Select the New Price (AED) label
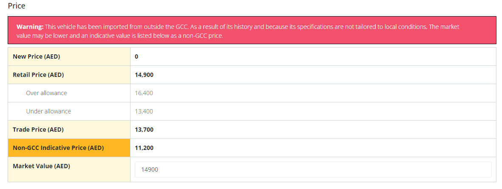502x189 pixels. click(37, 56)
